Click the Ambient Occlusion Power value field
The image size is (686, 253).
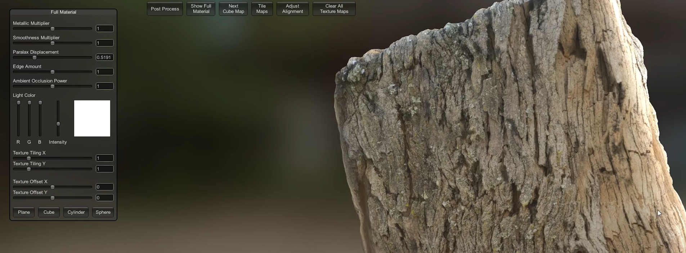[x=105, y=86]
